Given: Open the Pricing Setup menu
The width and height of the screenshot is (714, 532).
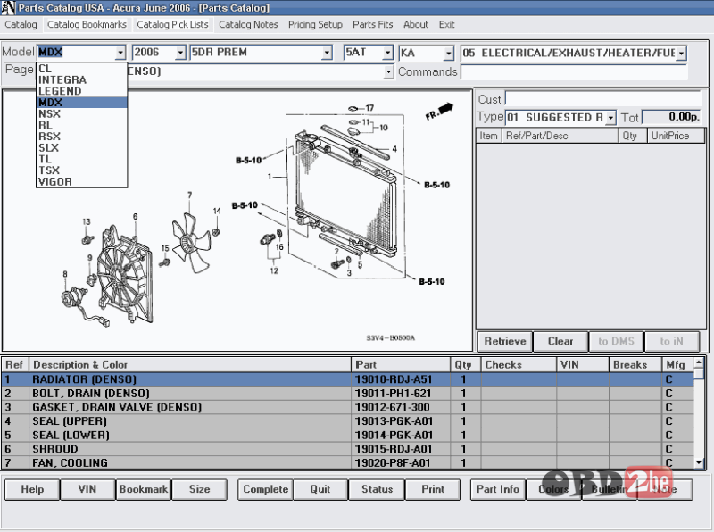Looking at the screenshot, I should click(315, 25).
